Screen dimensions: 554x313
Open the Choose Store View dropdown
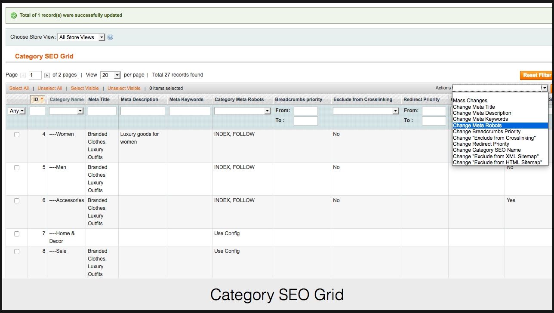coord(81,37)
